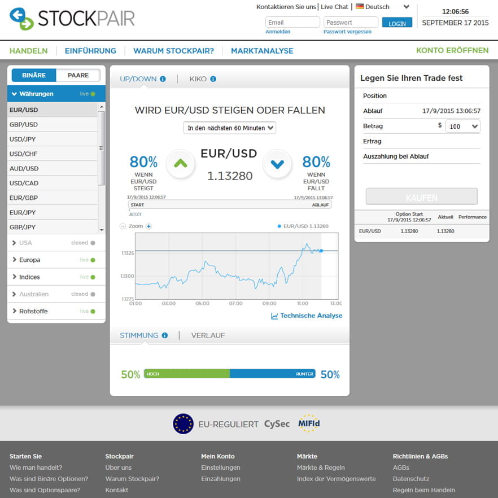Click the CySec logo
Image resolution: width=498 pixels, height=498 pixels.
277,423
